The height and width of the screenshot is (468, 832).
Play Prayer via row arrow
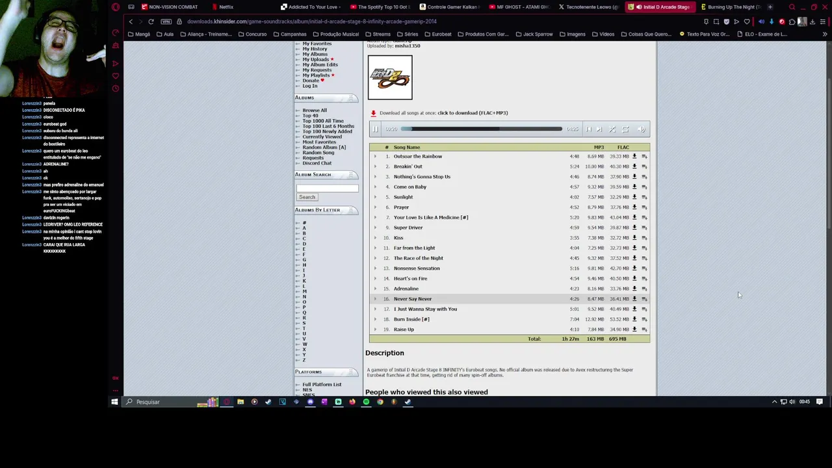pos(375,207)
